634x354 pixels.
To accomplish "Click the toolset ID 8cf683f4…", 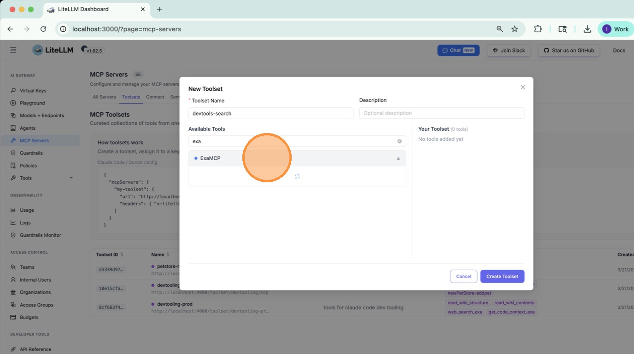I will [111, 307].
